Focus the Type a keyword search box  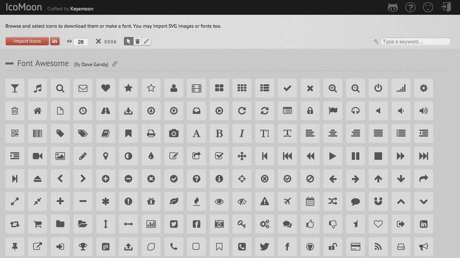[x=415, y=41]
